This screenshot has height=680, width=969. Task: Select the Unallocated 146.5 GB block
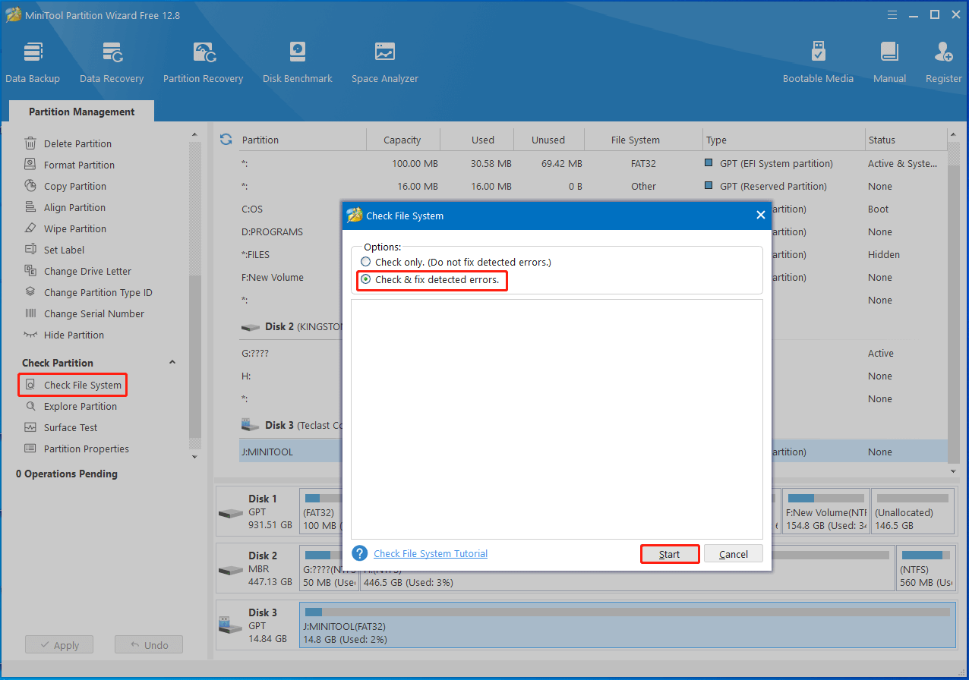coord(912,512)
